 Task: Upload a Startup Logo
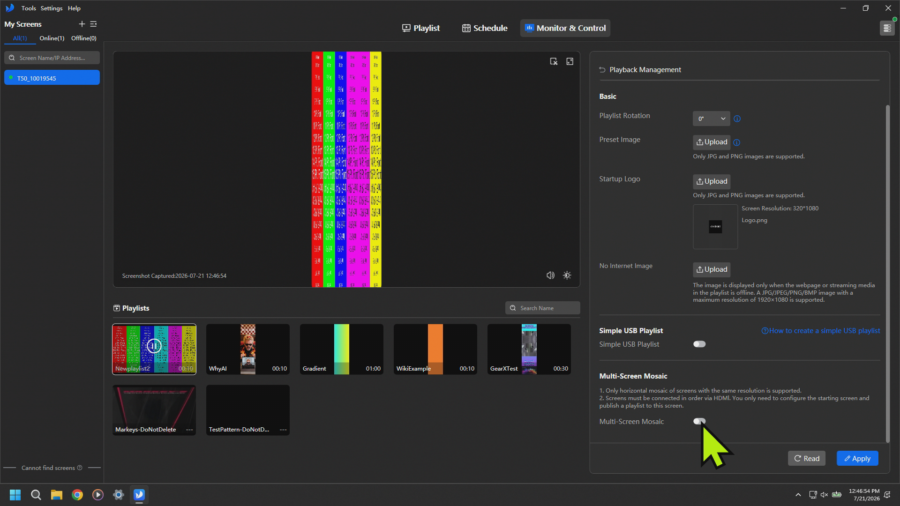click(x=712, y=181)
